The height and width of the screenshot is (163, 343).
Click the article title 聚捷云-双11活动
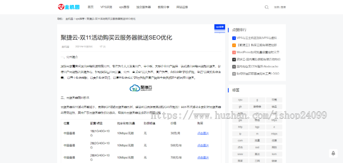[116, 38]
